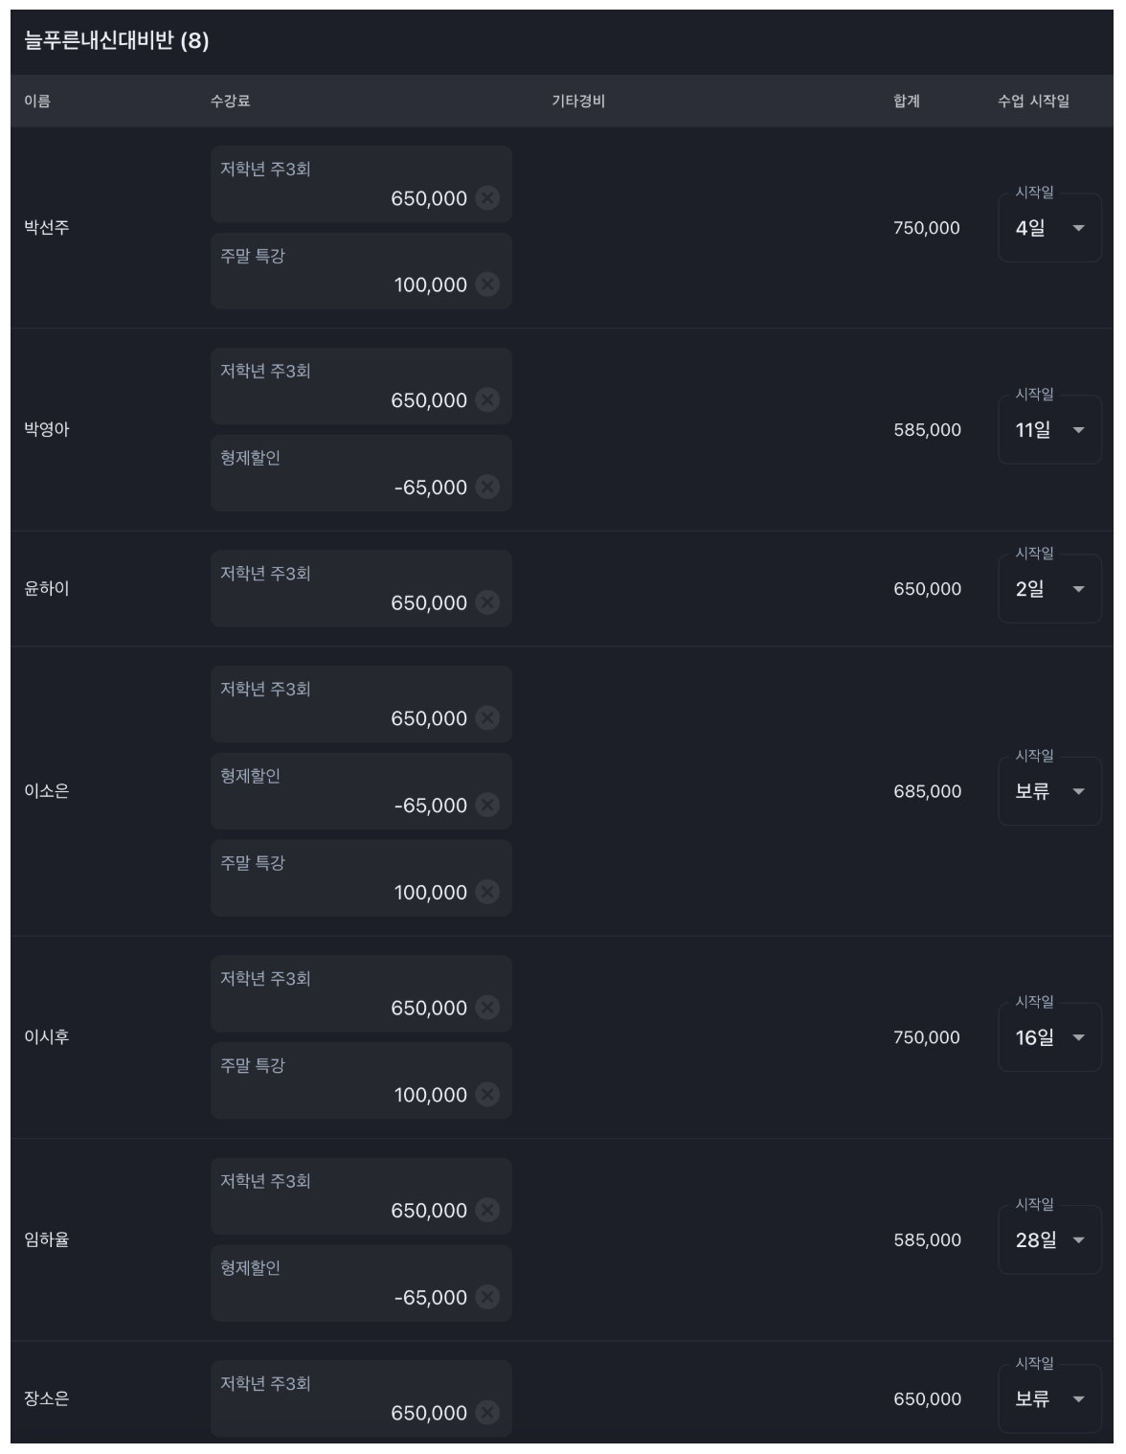Remove 박선주's 저학년 주3회 650,000 fee

pyautogui.click(x=487, y=198)
